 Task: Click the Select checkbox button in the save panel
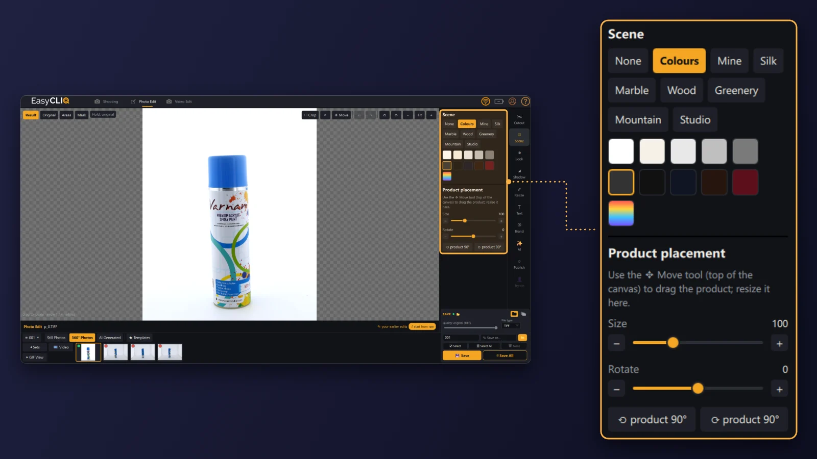(455, 346)
